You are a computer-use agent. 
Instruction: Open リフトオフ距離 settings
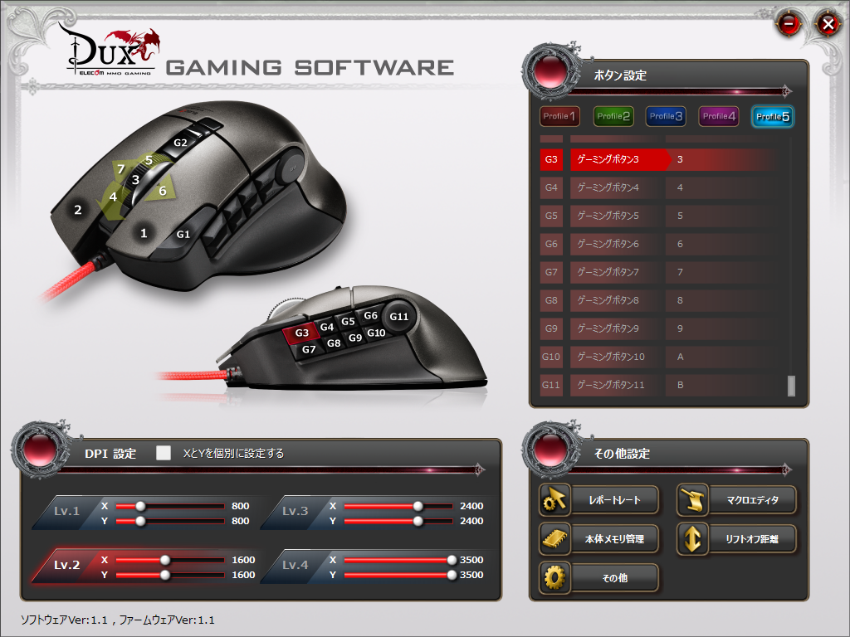tap(752, 539)
